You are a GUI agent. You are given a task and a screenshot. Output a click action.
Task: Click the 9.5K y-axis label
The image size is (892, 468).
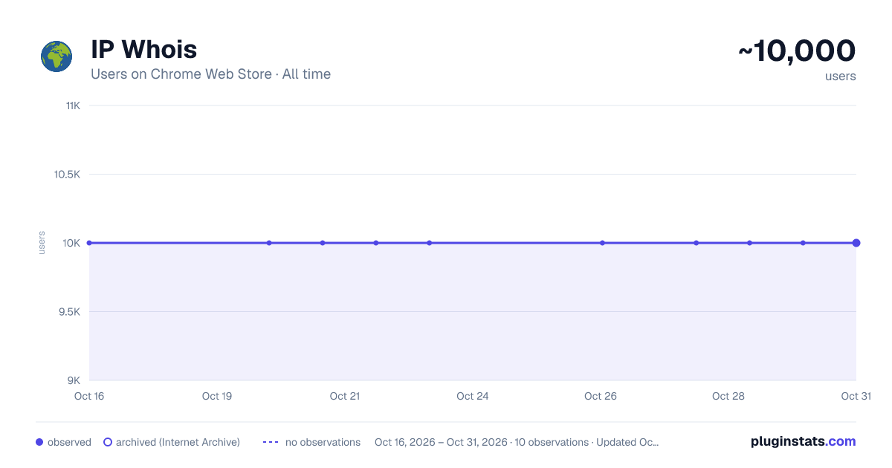pyautogui.click(x=69, y=311)
